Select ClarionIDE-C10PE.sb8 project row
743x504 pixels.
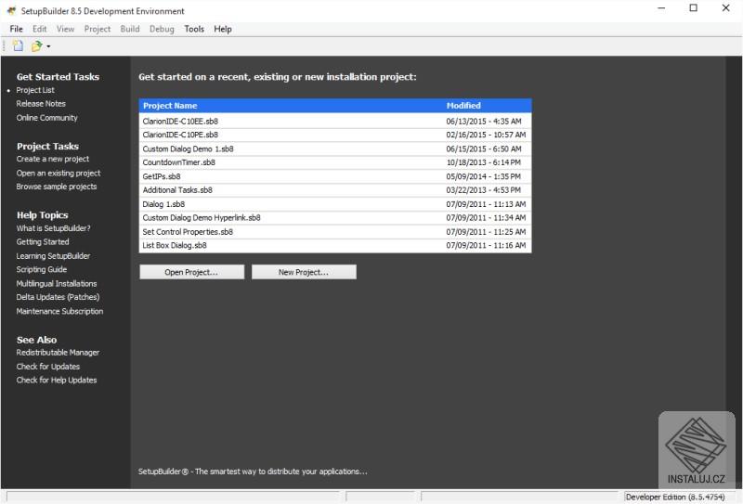click(335, 135)
